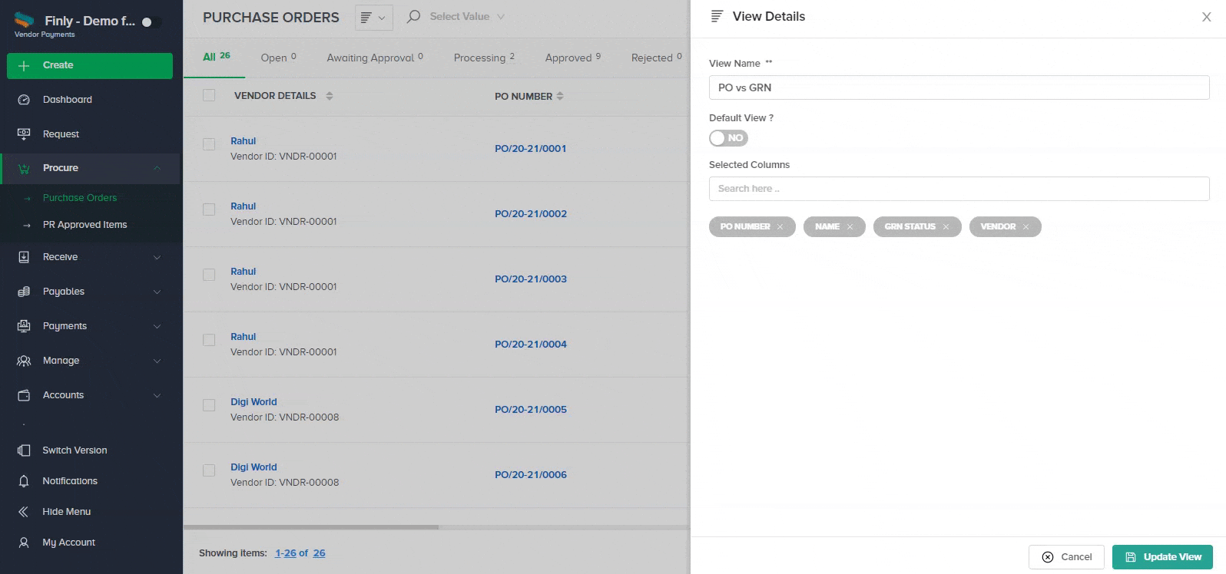Check the row for PO/20-21/0003

pyautogui.click(x=209, y=274)
